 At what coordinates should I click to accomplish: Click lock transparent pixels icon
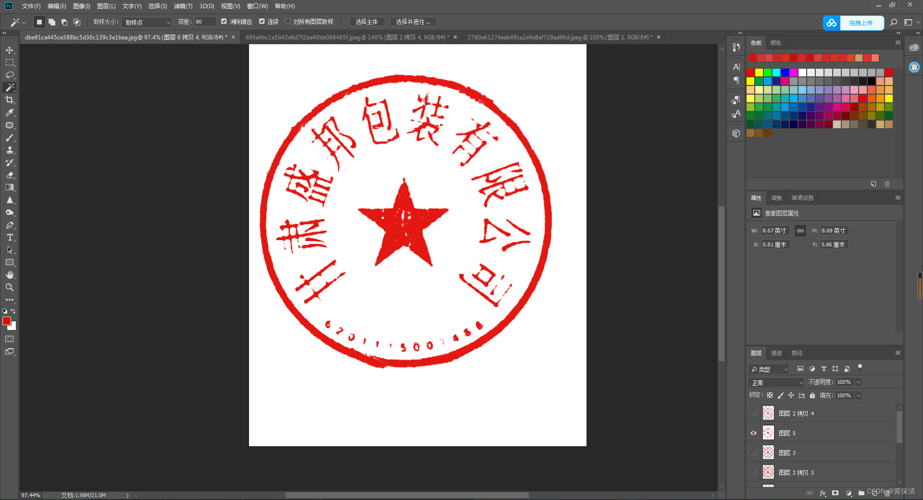tap(770, 395)
